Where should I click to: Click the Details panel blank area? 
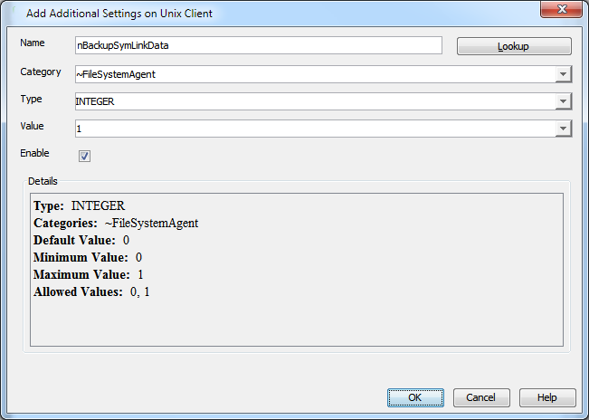click(x=297, y=326)
